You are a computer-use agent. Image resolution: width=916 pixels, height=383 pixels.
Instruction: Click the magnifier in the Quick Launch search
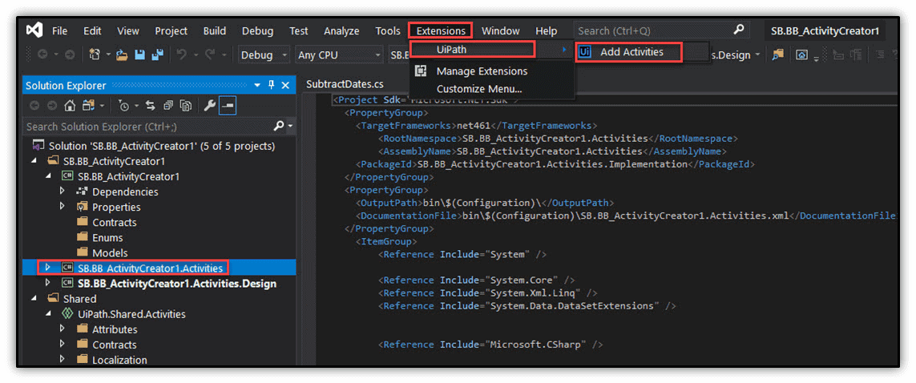point(739,30)
